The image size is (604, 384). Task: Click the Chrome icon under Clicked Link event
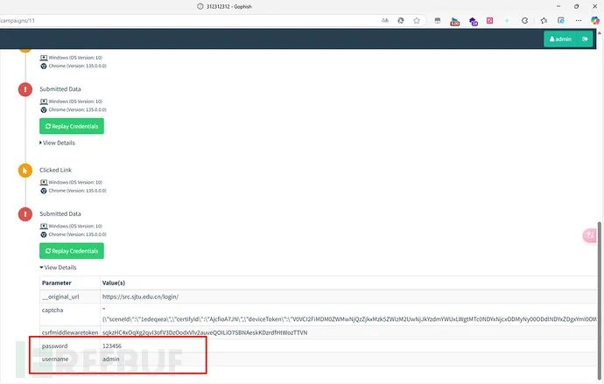[x=44, y=191]
